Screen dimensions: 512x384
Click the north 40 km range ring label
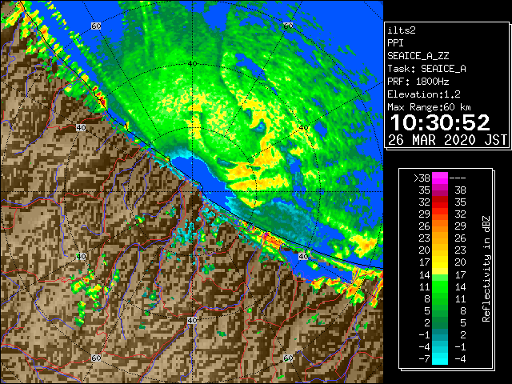(x=192, y=63)
